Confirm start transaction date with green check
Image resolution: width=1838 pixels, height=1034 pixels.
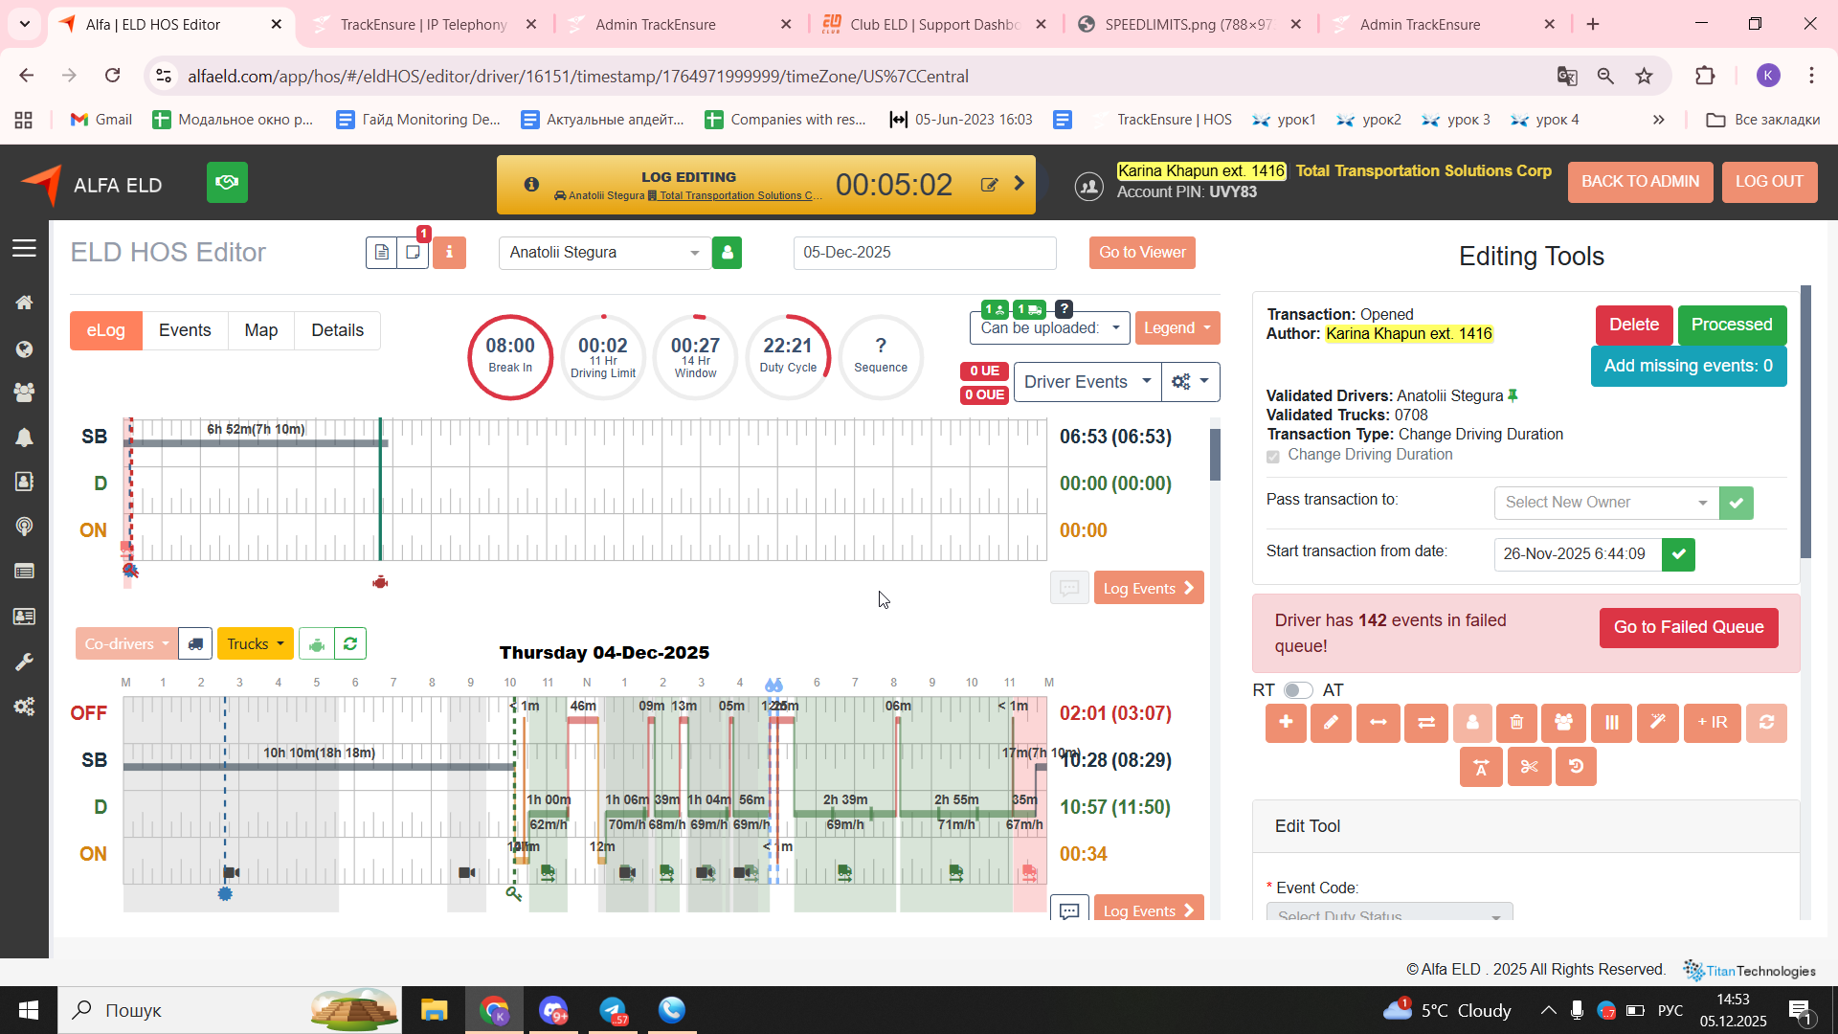pos(1678,554)
